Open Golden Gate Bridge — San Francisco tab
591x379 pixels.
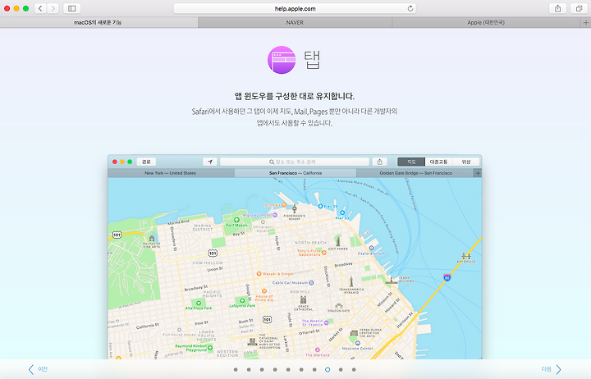click(415, 173)
